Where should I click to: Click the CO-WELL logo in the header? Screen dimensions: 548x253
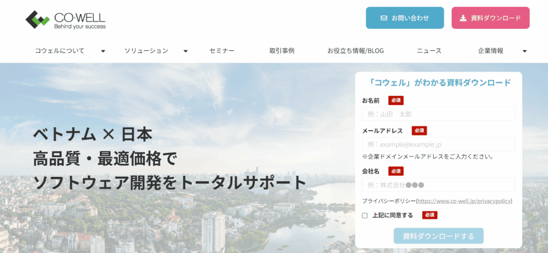(x=66, y=19)
